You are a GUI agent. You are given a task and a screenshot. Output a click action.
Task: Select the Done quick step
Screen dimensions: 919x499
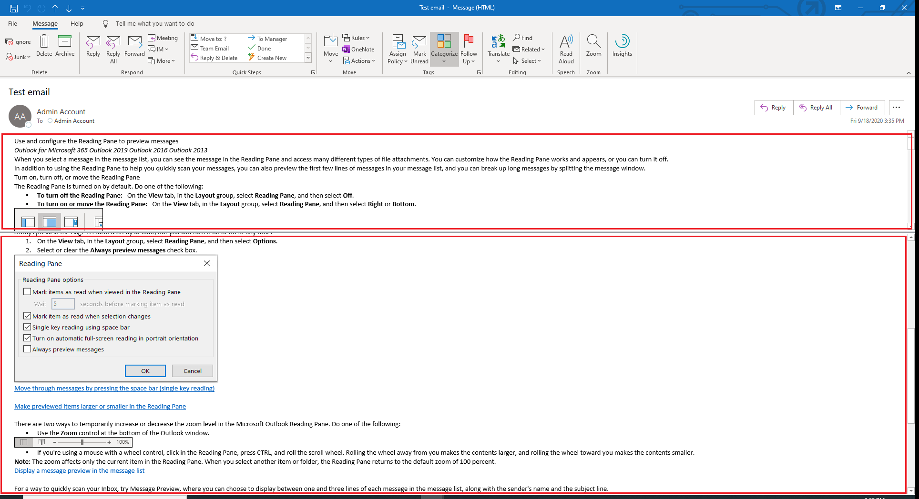coord(259,48)
